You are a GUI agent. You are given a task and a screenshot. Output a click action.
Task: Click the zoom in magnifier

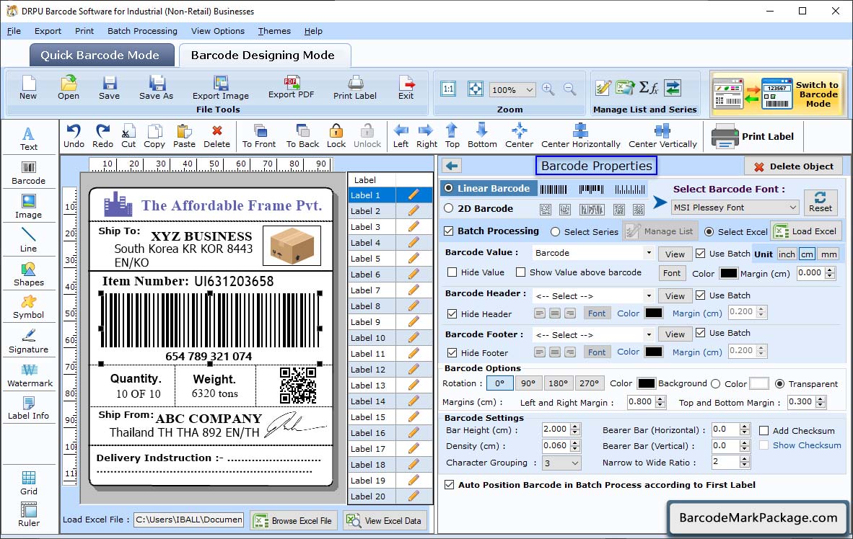pyautogui.click(x=548, y=89)
